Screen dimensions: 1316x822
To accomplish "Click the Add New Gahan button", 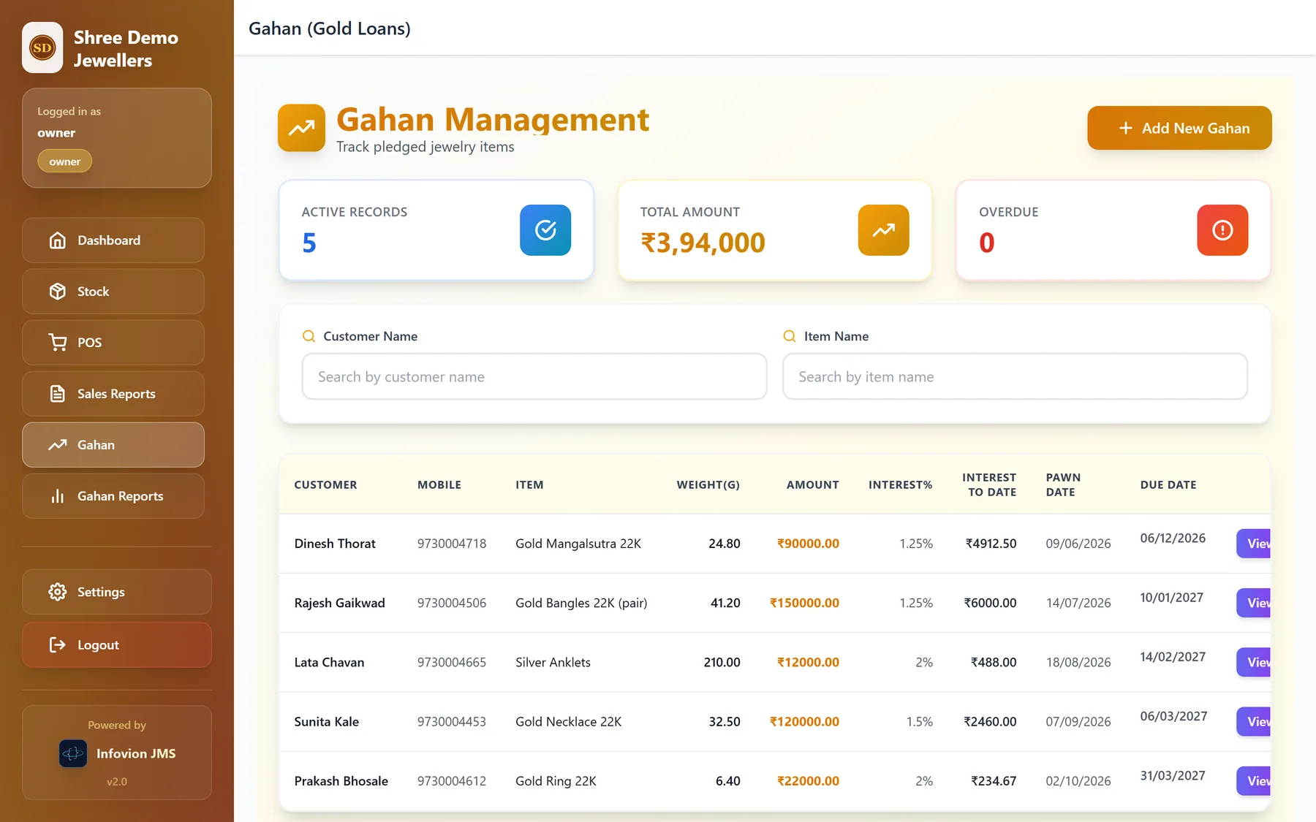I will (x=1179, y=128).
